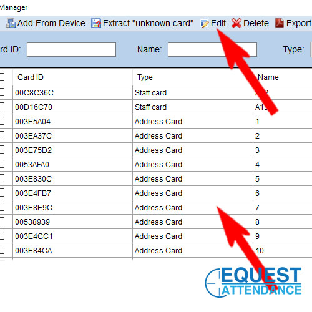This screenshot has height=312, width=312.
Task: Toggle the select-all header checkbox
Action: click(x=2, y=77)
